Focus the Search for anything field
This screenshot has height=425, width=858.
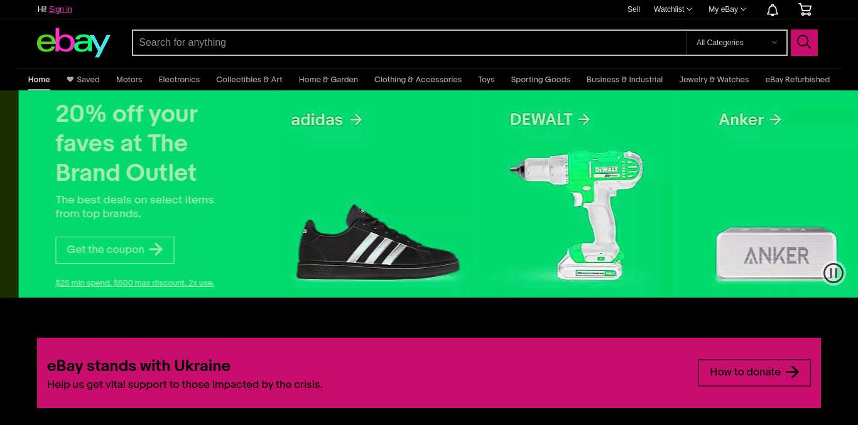[x=409, y=43]
